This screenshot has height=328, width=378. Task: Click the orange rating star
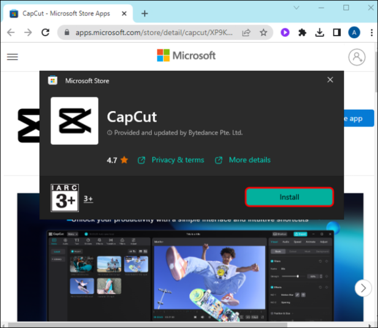(x=124, y=159)
